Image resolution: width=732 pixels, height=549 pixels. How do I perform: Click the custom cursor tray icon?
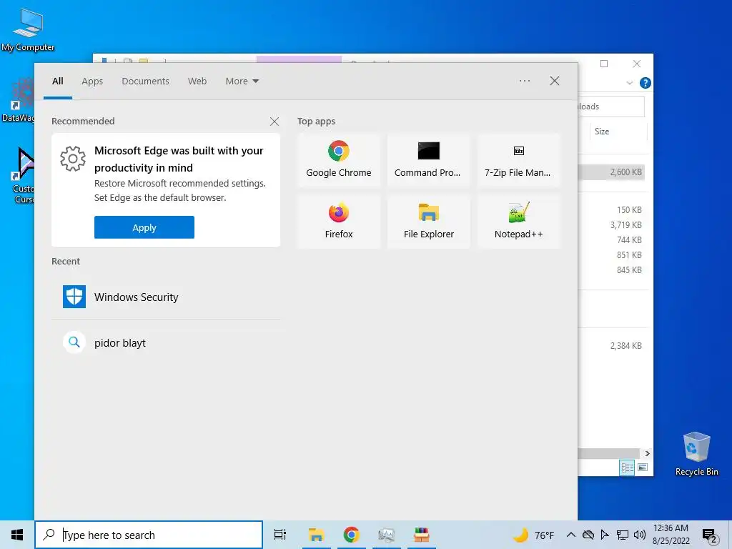coord(605,535)
